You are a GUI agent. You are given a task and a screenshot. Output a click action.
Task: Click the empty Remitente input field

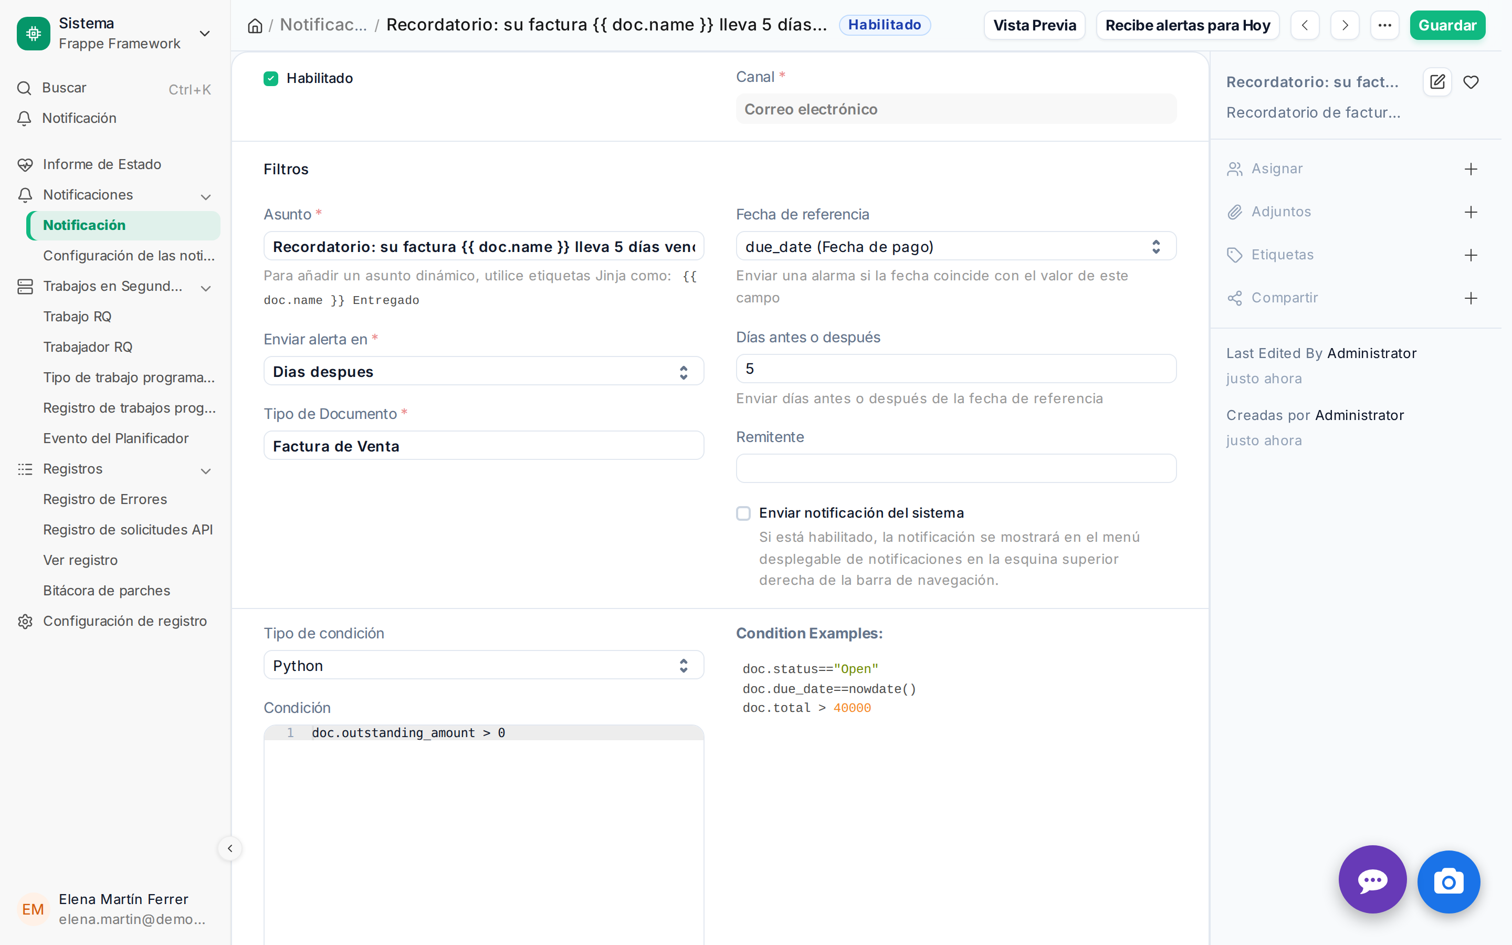pyautogui.click(x=956, y=468)
